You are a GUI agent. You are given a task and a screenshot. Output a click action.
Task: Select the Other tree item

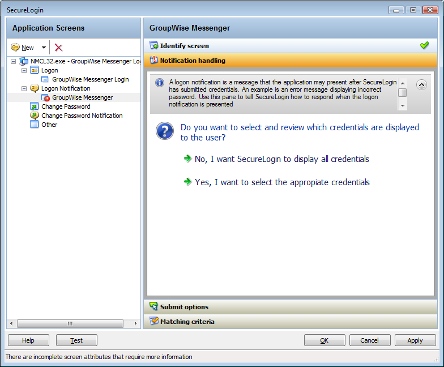(x=49, y=125)
